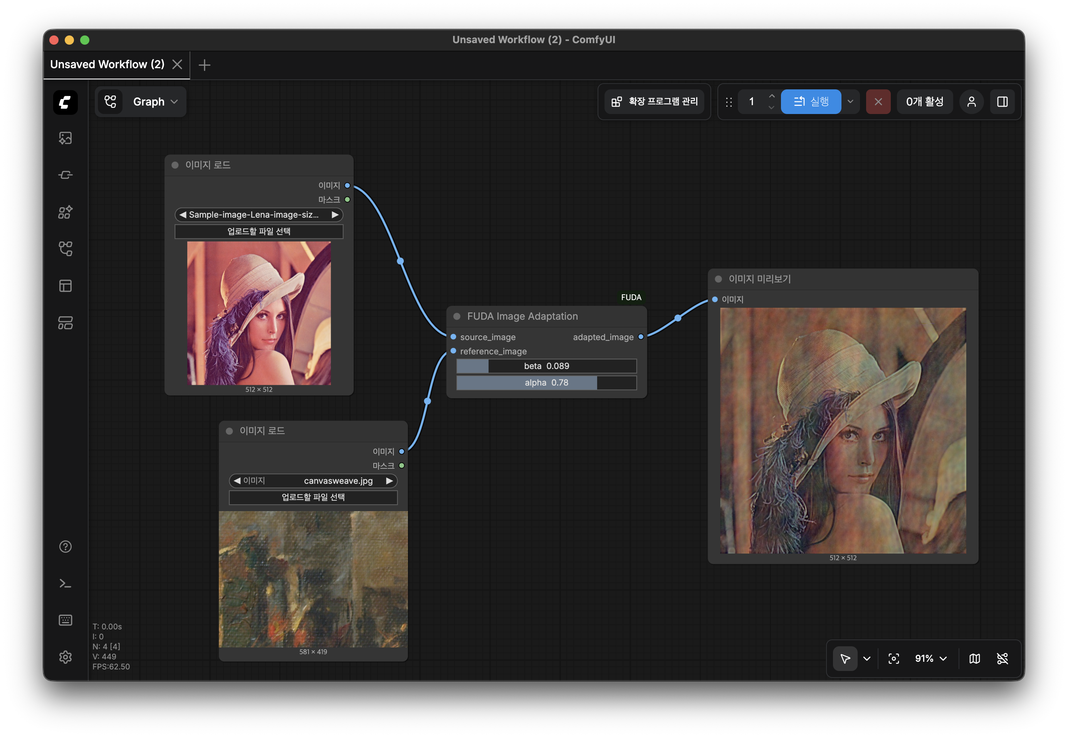Open the settings gear icon

tap(65, 657)
